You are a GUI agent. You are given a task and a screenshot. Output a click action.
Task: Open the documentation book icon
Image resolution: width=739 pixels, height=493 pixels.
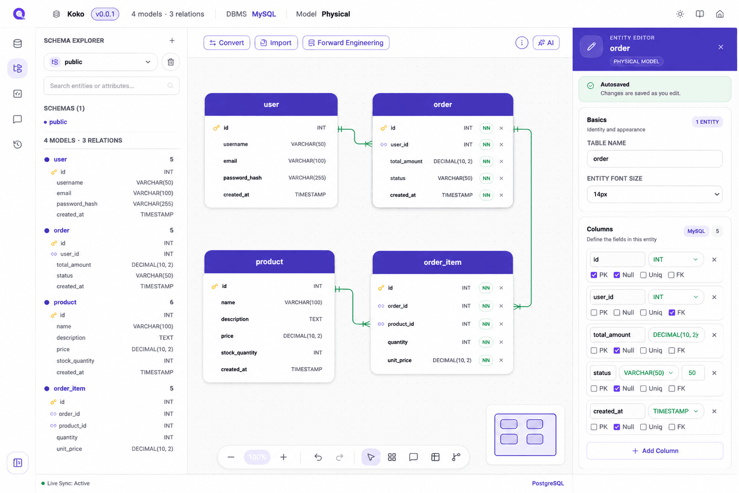tap(700, 14)
